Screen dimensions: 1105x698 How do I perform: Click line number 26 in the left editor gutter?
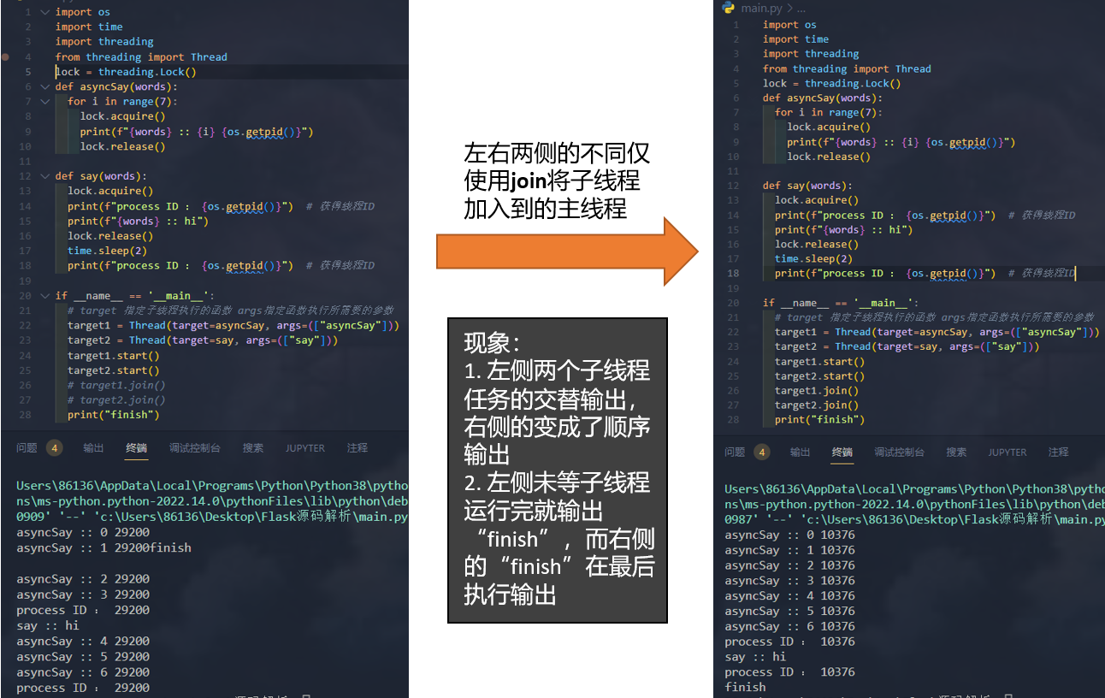coord(25,385)
